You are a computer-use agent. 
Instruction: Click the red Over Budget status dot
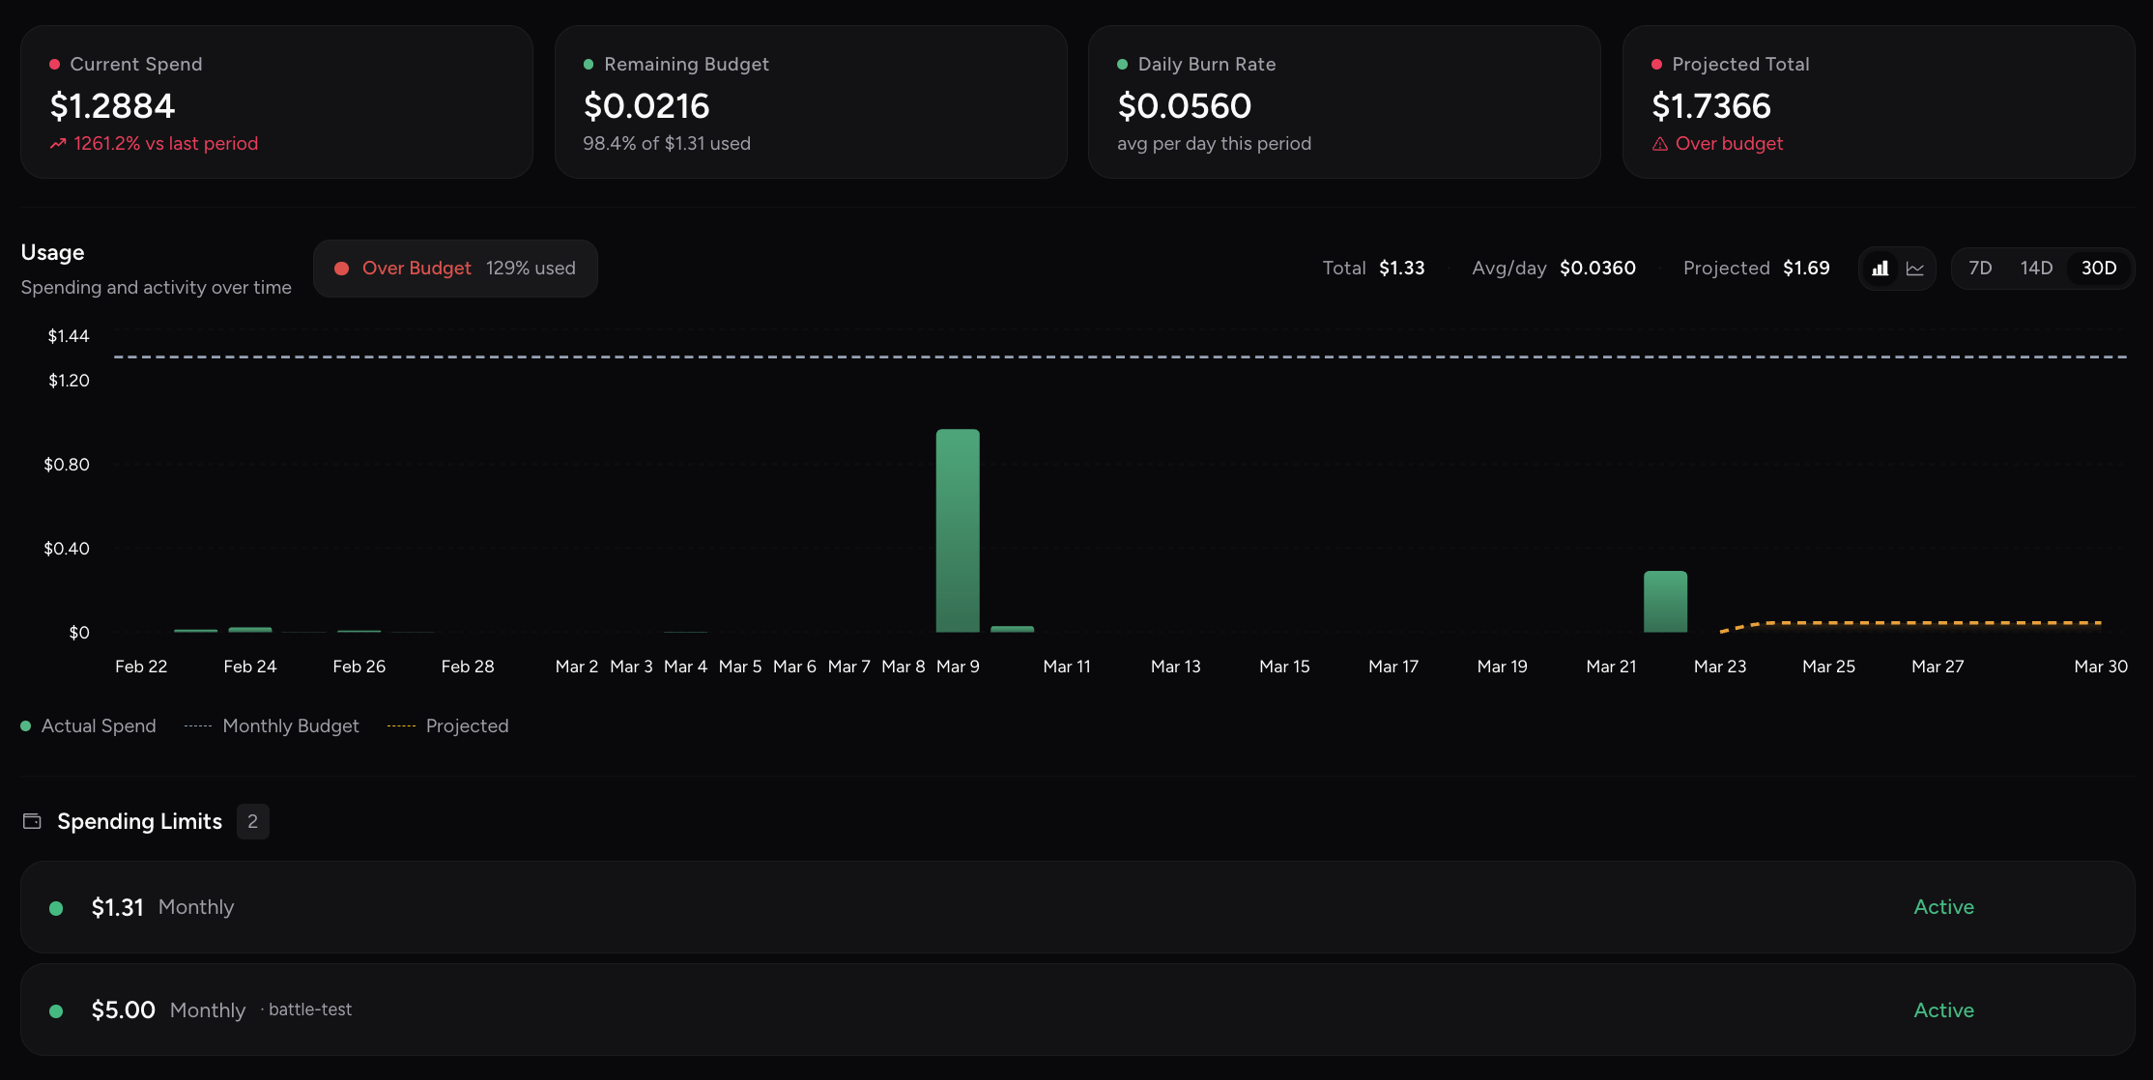[x=341, y=269]
